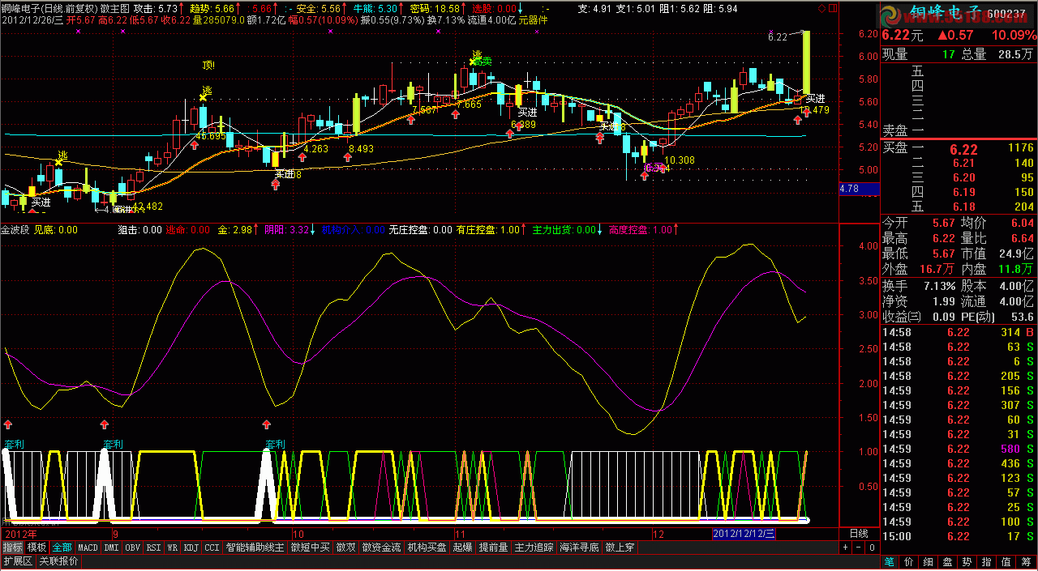Click 10.09% change percentage
Image resolution: width=1038 pixels, height=571 pixels.
1014,36
